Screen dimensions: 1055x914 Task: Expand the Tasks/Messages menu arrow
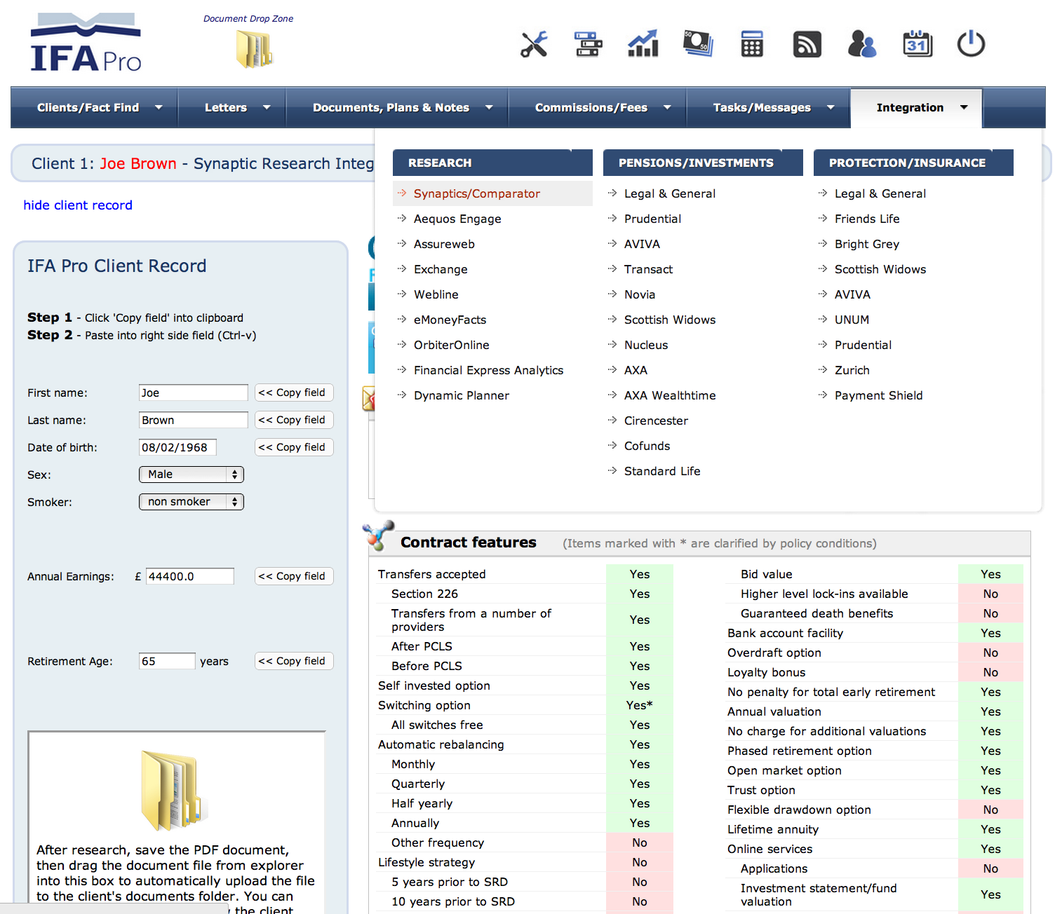[x=831, y=107]
